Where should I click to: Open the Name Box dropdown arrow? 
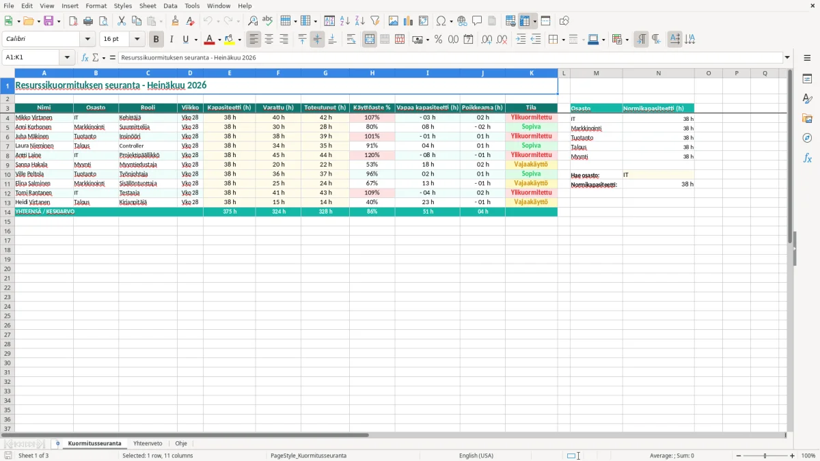pyautogui.click(x=68, y=57)
